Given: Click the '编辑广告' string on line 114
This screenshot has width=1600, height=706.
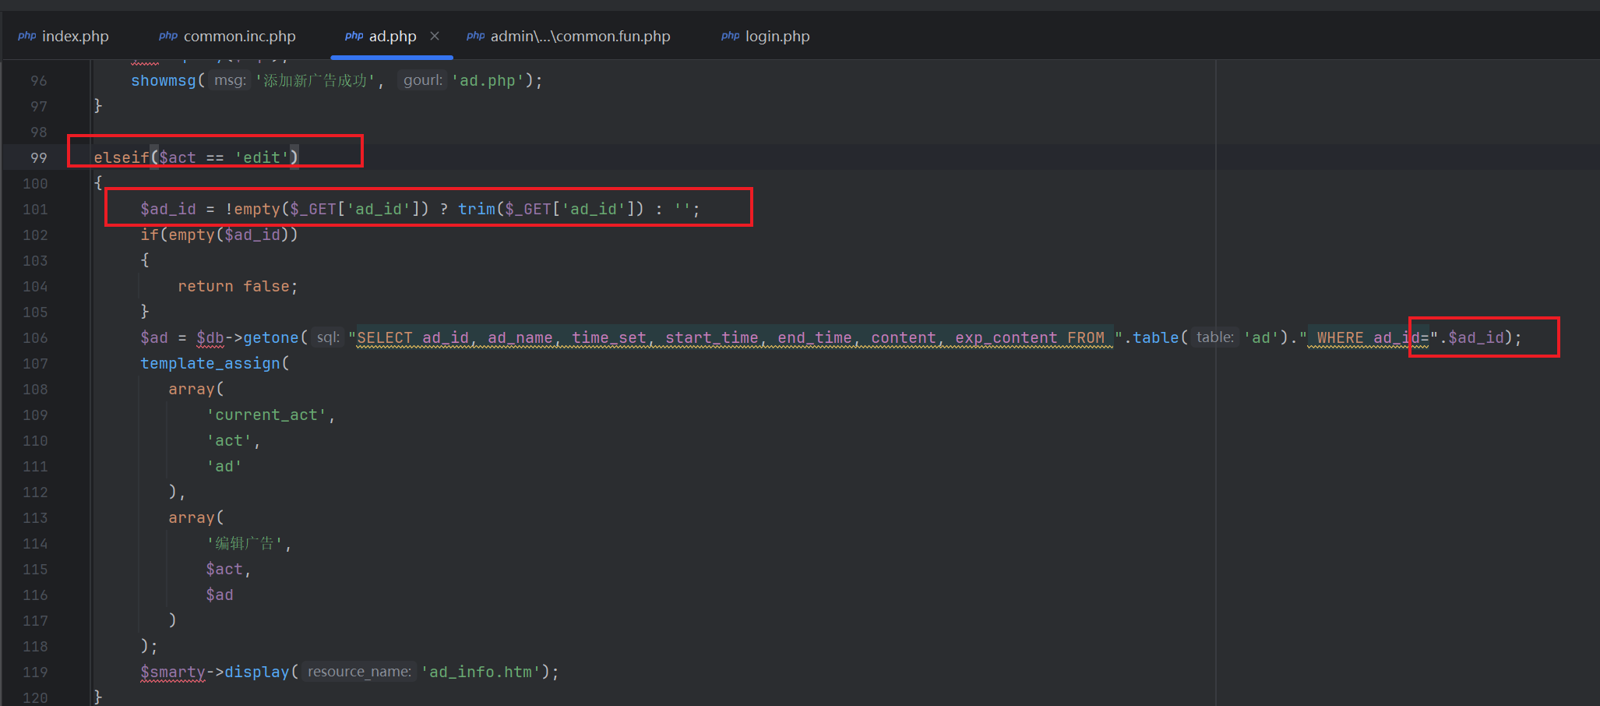Looking at the screenshot, I should (x=245, y=543).
